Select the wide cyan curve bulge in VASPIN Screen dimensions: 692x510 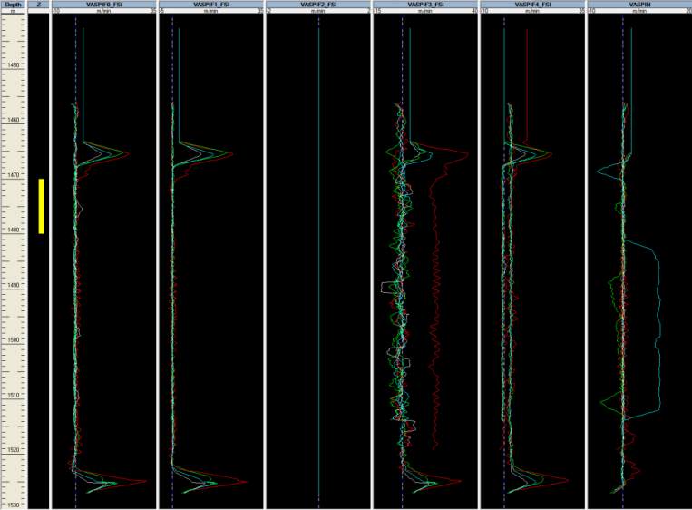[656, 327]
